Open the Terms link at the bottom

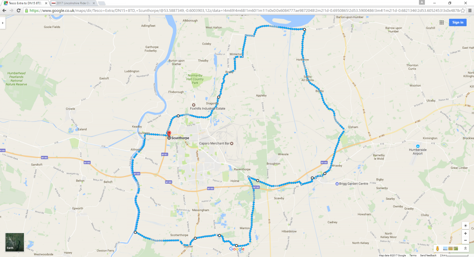tap(413, 255)
